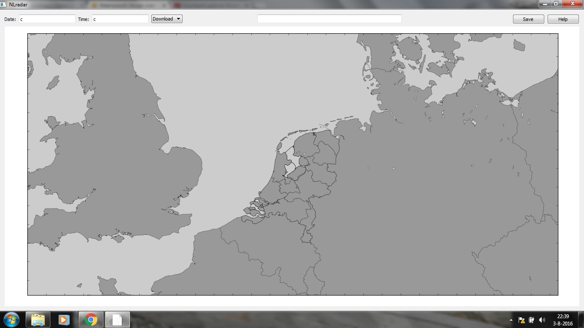The height and width of the screenshot is (328, 584).
Task: Open the Windows Start menu
Action: pyautogui.click(x=11, y=319)
